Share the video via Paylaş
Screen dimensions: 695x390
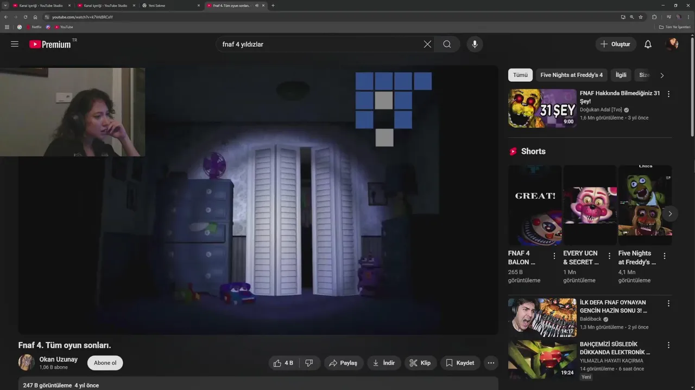point(344,363)
